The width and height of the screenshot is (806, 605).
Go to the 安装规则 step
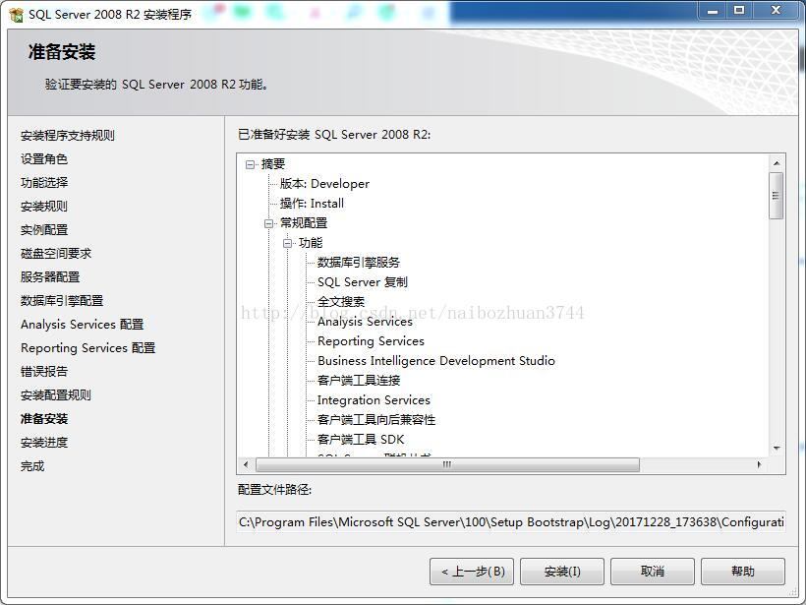[44, 207]
